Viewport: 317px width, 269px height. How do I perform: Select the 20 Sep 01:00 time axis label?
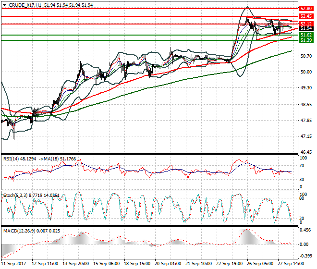pos(168,264)
